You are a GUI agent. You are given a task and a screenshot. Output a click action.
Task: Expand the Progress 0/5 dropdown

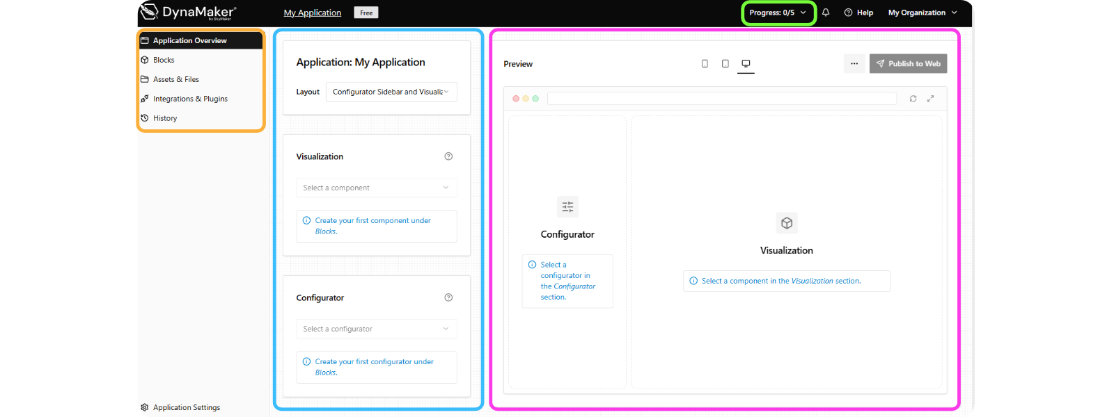778,13
